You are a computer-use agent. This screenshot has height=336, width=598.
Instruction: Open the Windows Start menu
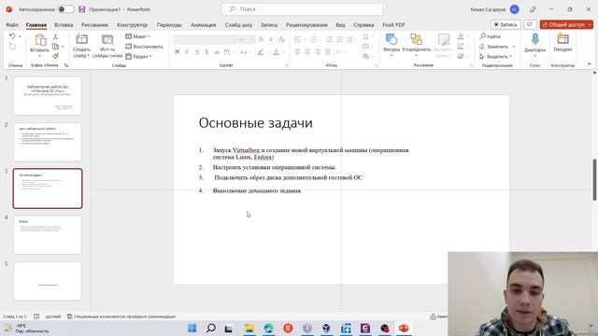tap(192, 328)
